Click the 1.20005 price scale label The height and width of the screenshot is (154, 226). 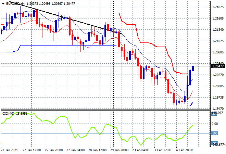pyautogui.click(x=218, y=86)
